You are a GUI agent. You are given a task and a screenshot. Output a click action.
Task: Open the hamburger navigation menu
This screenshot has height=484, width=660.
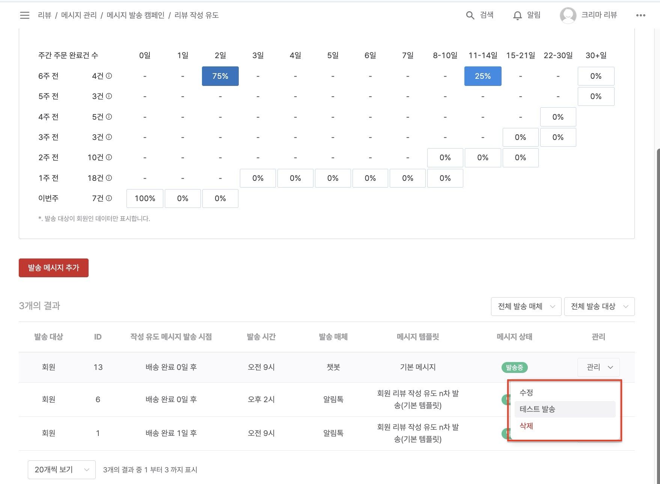coord(25,15)
